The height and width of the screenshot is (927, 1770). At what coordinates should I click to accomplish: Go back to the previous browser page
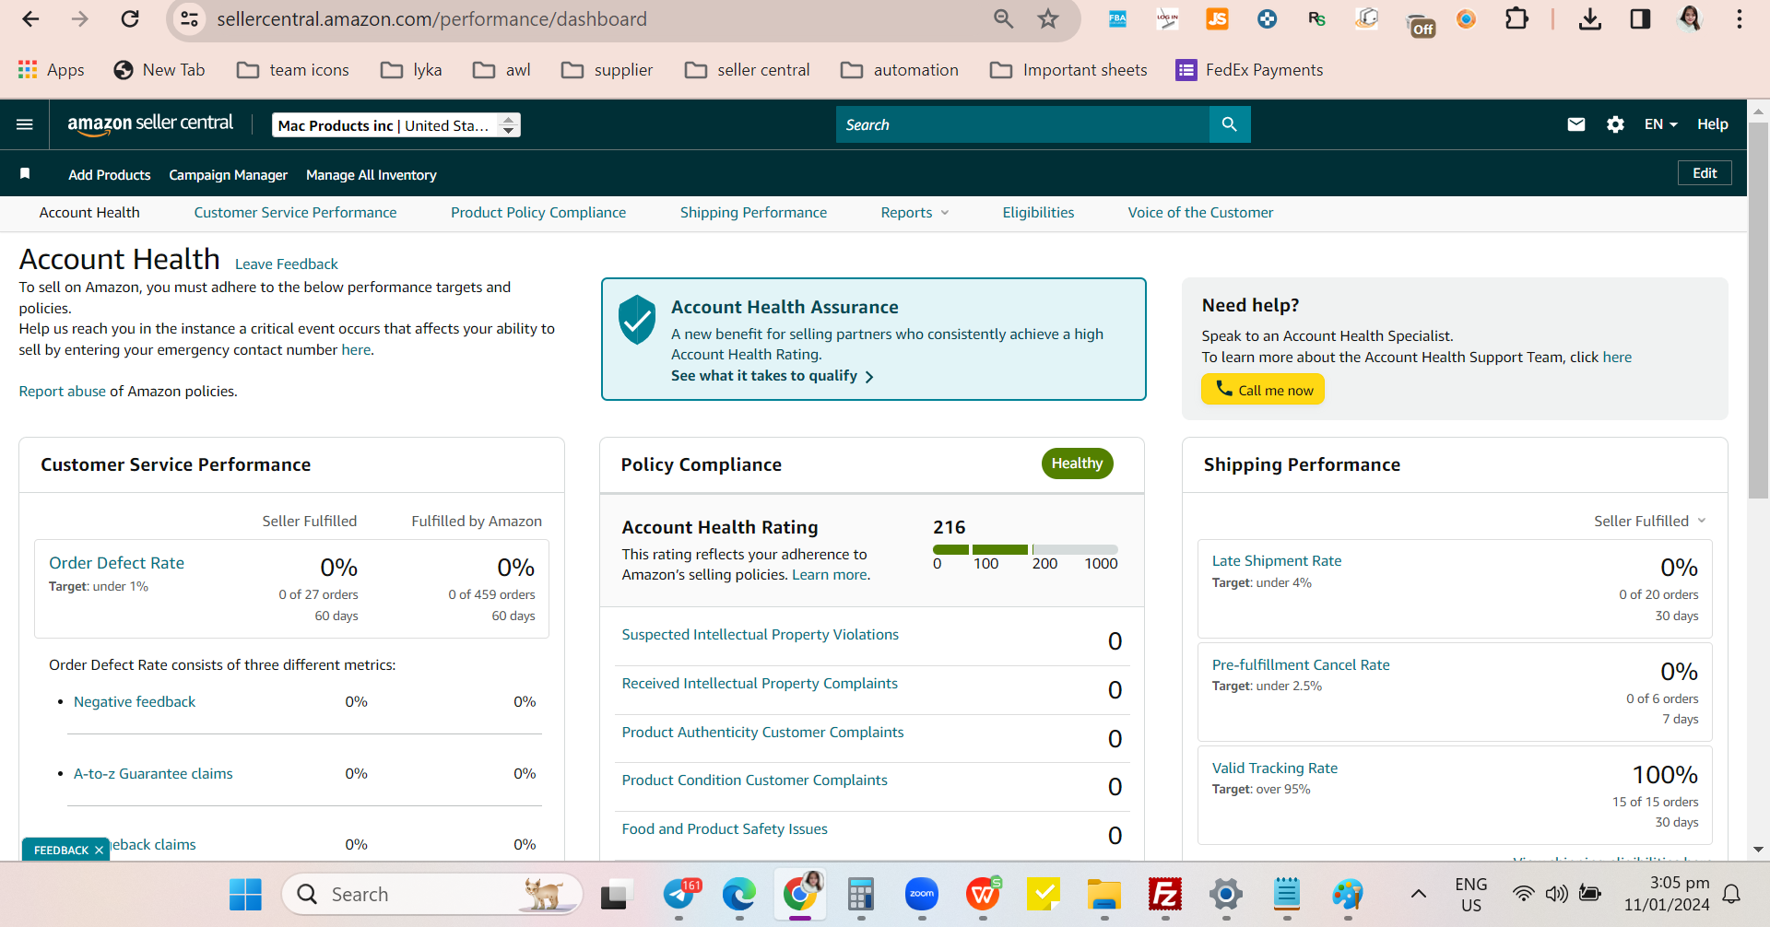(x=30, y=18)
